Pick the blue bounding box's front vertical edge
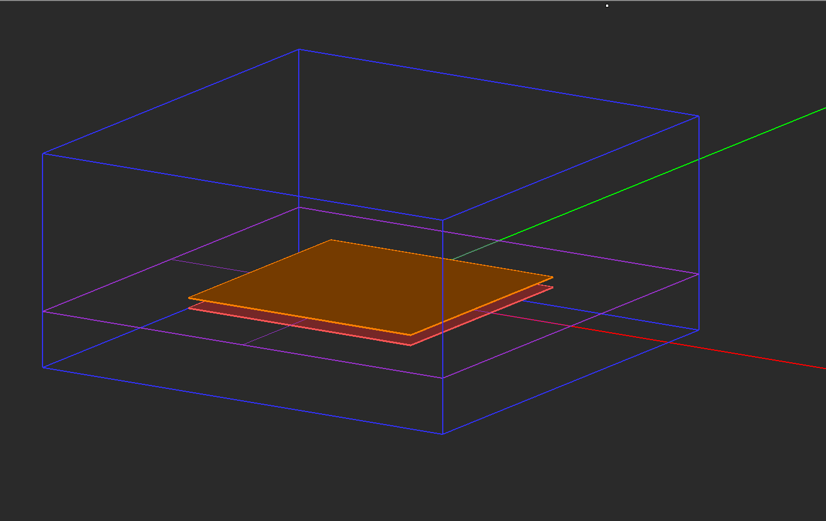Image resolution: width=826 pixels, height=521 pixels. click(442, 327)
